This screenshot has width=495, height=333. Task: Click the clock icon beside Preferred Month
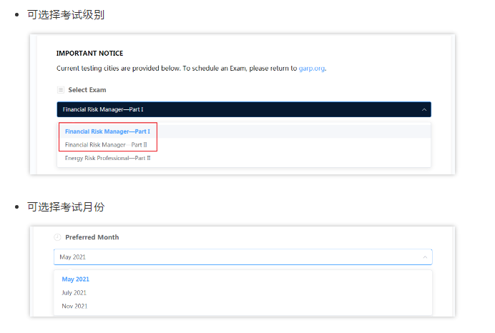tap(57, 237)
